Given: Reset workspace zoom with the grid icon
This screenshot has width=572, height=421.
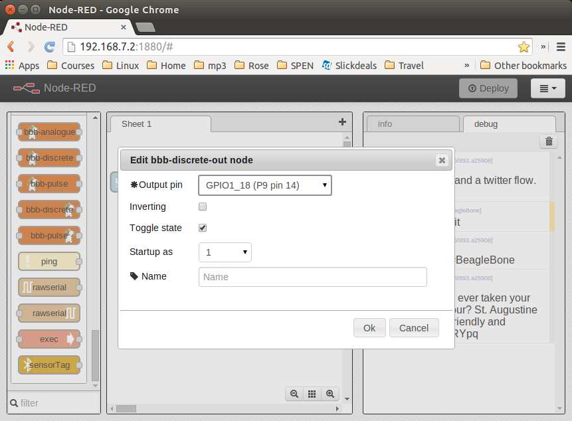Looking at the screenshot, I should 312,394.
